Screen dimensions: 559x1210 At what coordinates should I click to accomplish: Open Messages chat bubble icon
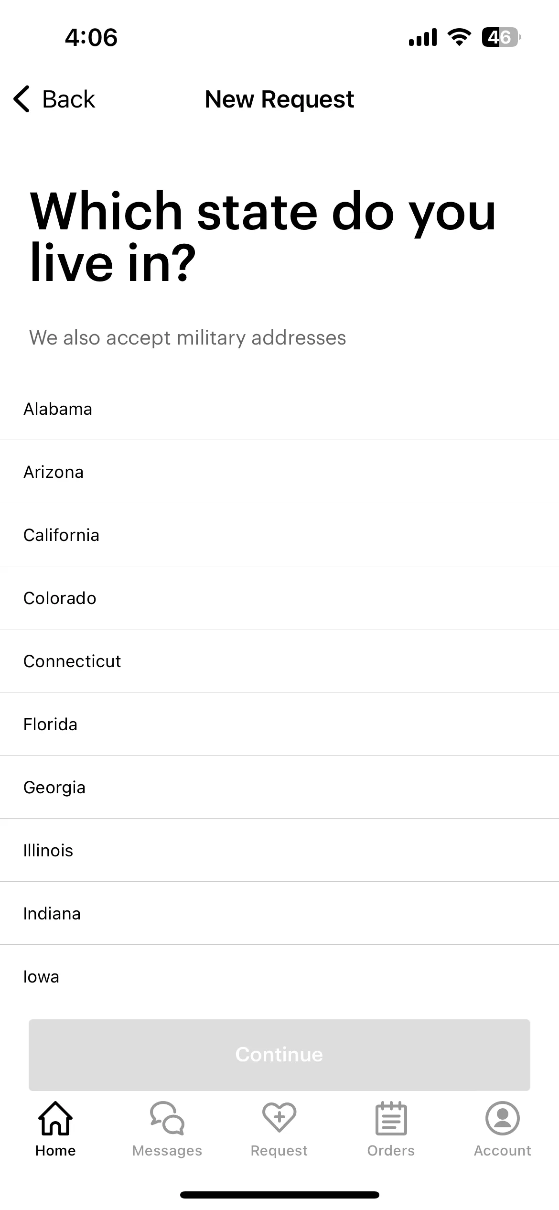pyautogui.click(x=167, y=1118)
